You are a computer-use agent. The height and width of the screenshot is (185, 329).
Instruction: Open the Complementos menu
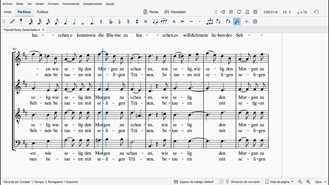point(93,4)
